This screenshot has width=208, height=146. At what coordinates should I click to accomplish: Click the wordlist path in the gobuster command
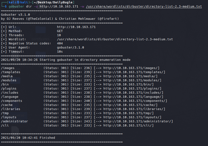144,6
